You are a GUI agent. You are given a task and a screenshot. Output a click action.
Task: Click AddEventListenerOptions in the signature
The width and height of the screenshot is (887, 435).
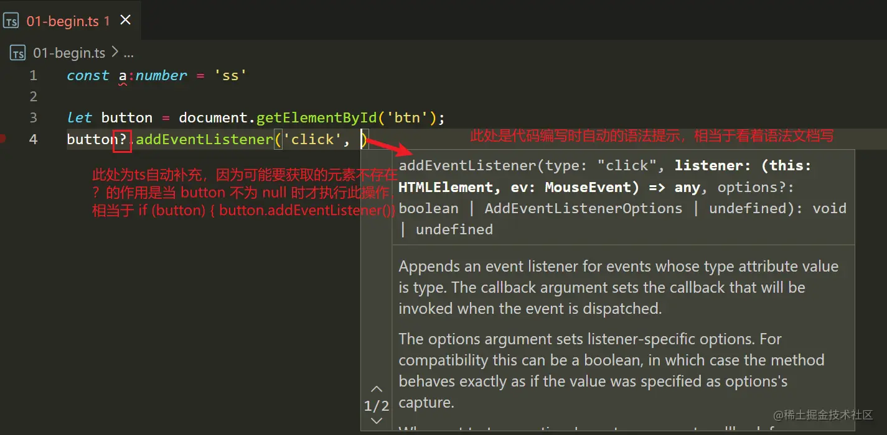pyautogui.click(x=583, y=208)
